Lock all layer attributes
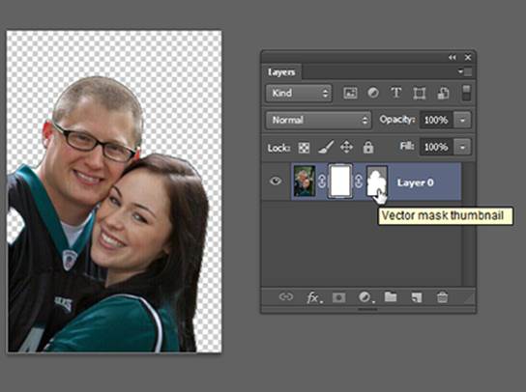 tap(368, 147)
